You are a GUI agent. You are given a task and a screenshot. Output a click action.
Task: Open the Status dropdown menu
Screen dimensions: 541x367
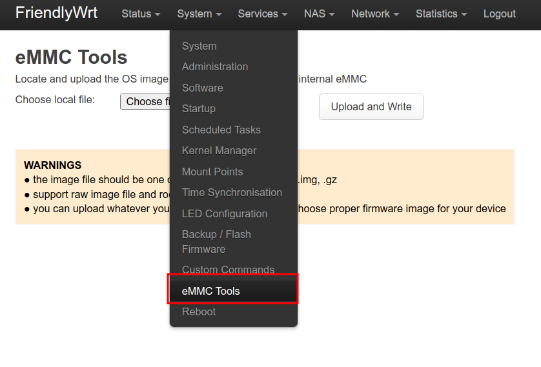(141, 14)
